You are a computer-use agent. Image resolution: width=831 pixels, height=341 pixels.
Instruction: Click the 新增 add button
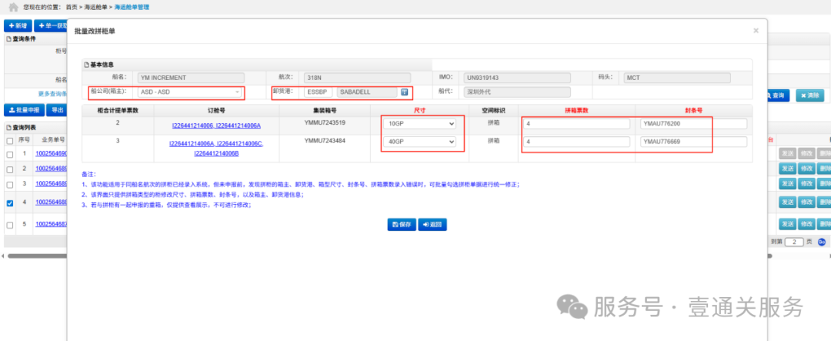(x=18, y=25)
